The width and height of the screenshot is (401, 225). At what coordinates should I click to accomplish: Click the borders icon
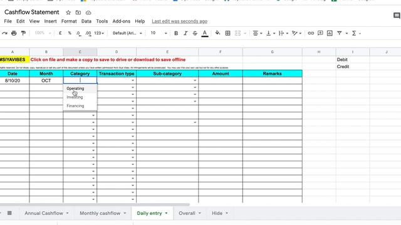tap(227, 33)
